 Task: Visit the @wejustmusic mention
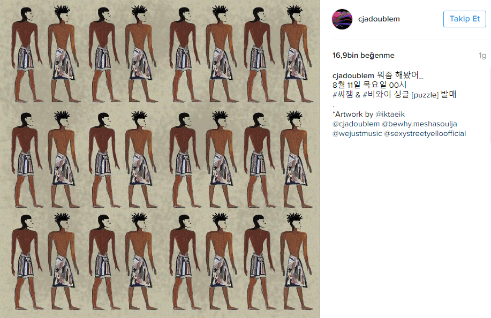(x=357, y=134)
